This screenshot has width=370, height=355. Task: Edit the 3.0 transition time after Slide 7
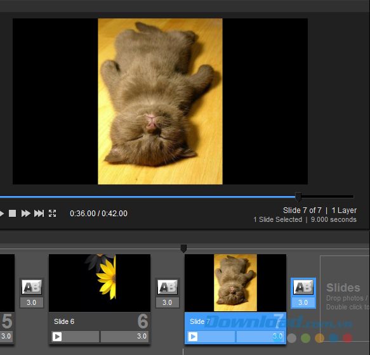tap(303, 302)
